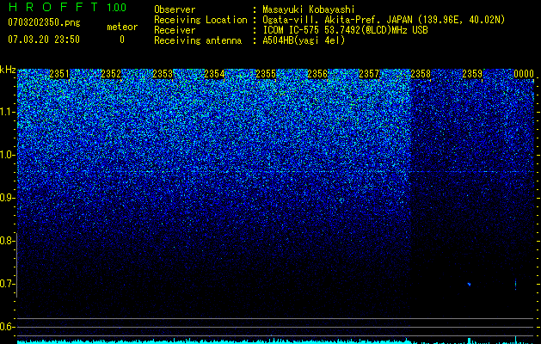Click the 2353 time marker
541x344 pixels.
tap(163, 74)
